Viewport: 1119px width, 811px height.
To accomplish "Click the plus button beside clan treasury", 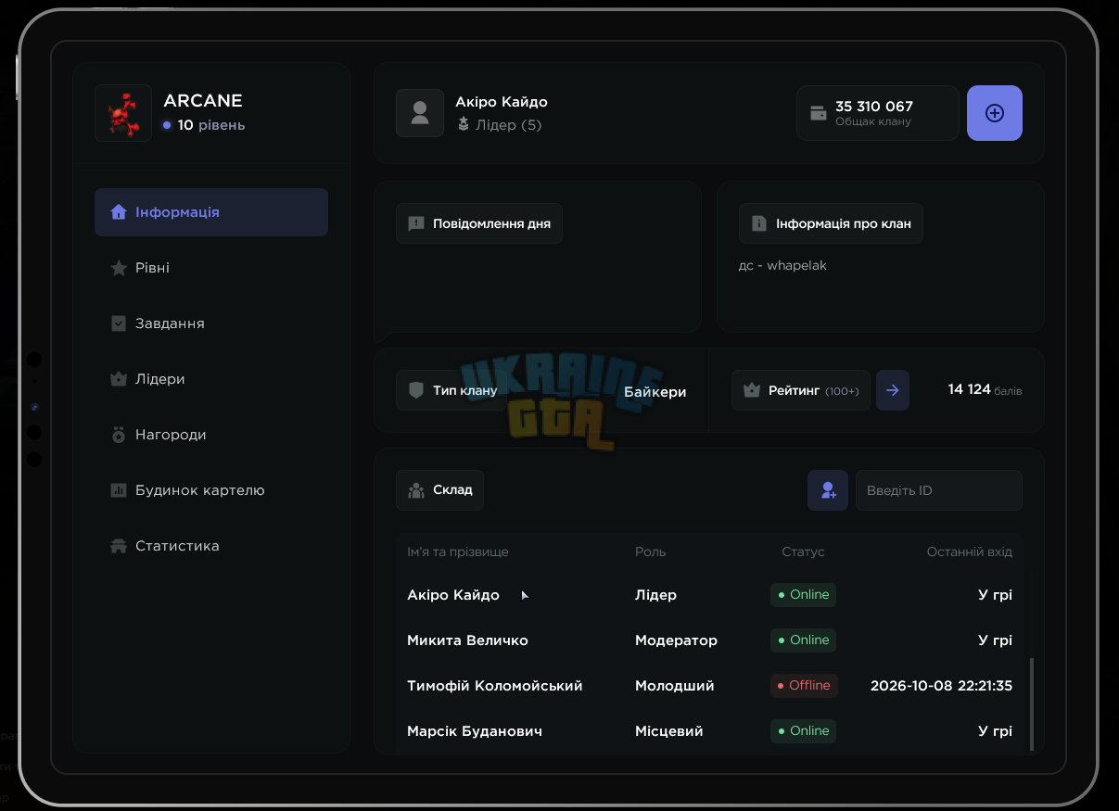I will point(995,113).
